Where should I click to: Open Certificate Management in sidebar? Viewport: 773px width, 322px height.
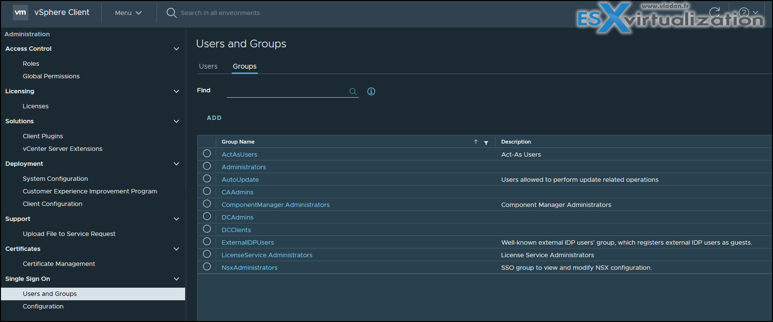59,264
